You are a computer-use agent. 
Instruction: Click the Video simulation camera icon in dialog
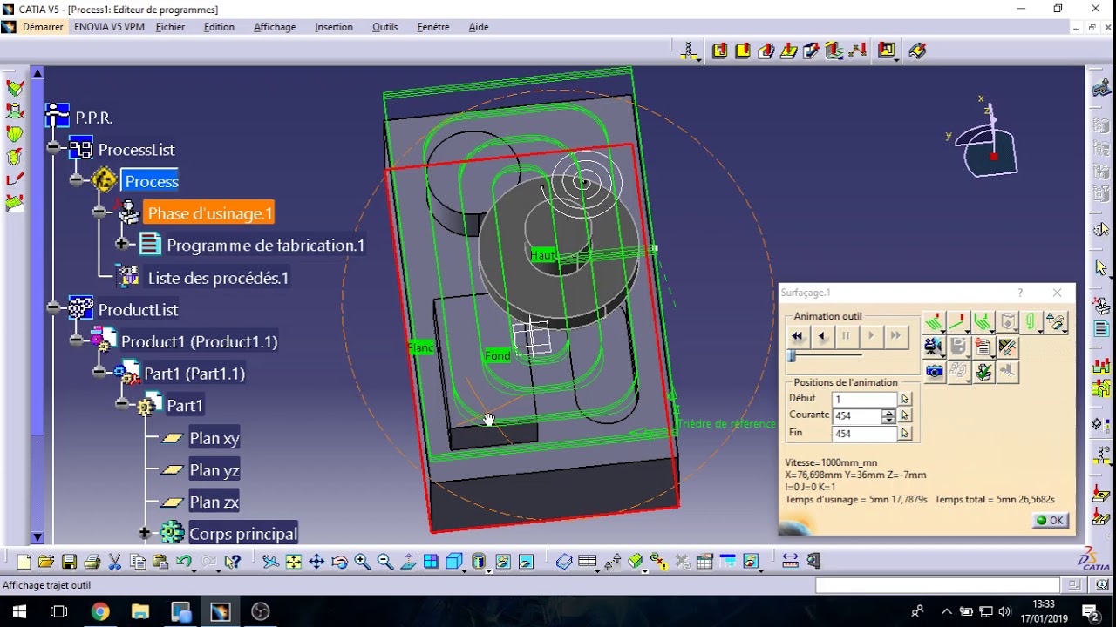tap(933, 347)
